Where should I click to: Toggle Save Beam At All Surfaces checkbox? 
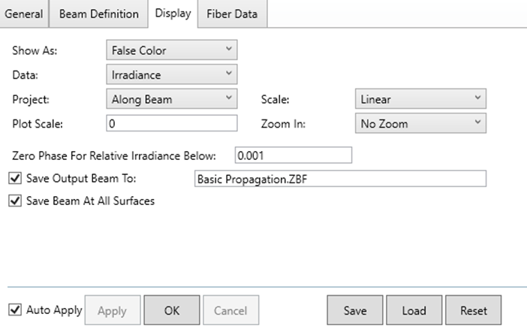(14, 201)
